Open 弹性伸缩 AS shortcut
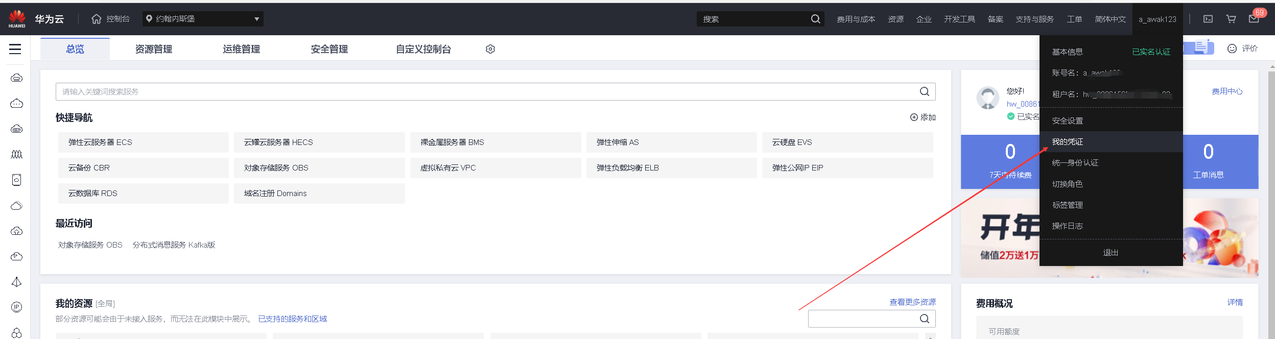The image size is (1275, 339). click(x=671, y=142)
